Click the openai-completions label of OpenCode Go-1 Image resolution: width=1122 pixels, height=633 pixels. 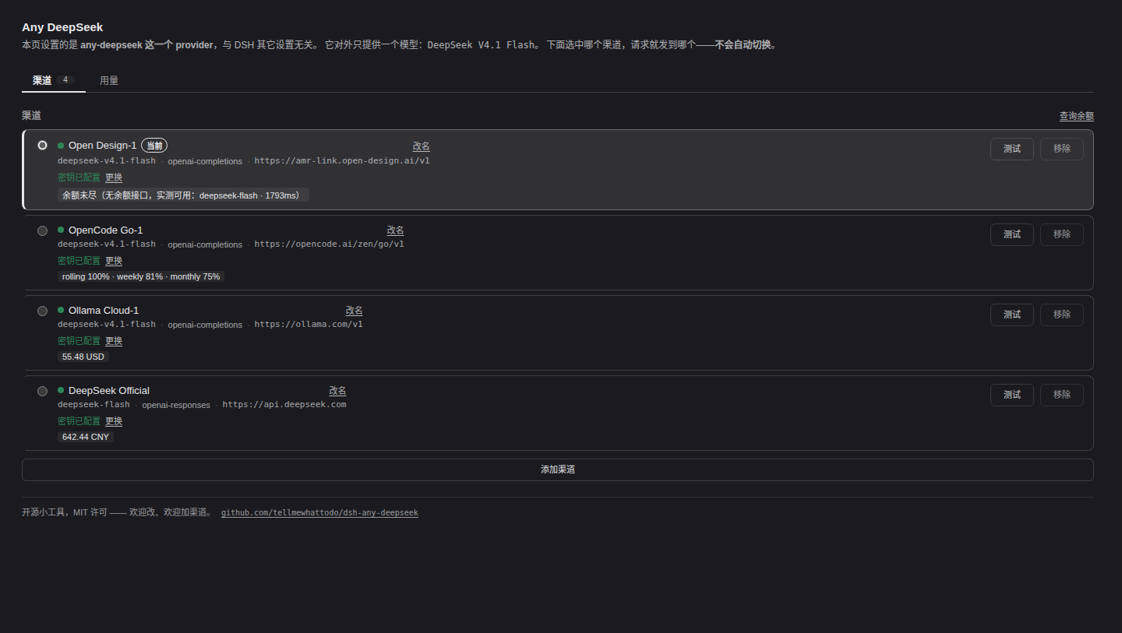pyautogui.click(x=205, y=244)
